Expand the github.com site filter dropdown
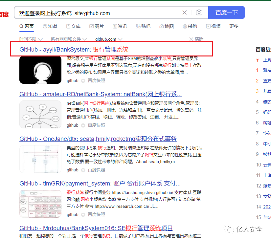 point(109,39)
